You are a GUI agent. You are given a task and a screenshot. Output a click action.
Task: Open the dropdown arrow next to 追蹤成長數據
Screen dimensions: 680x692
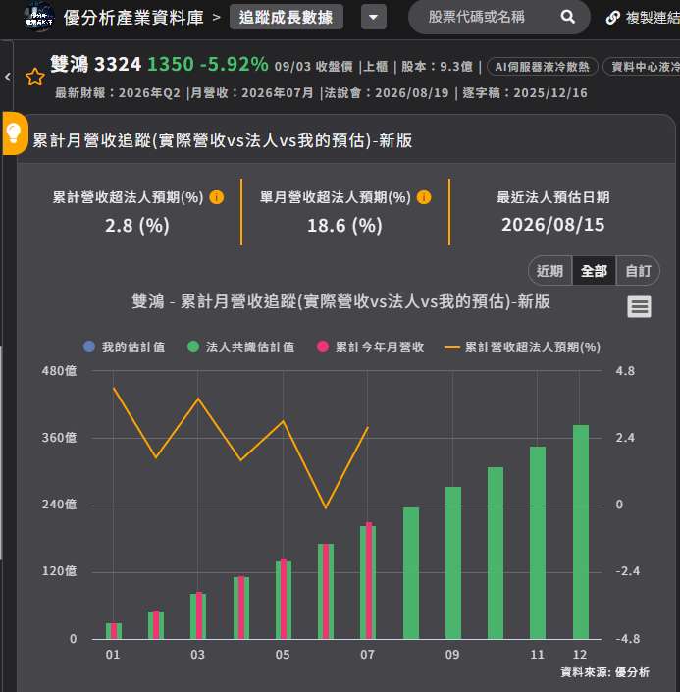(373, 18)
